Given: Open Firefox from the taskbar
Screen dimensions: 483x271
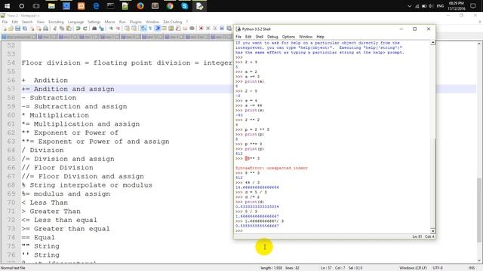Looking at the screenshot, I should coord(140,6).
